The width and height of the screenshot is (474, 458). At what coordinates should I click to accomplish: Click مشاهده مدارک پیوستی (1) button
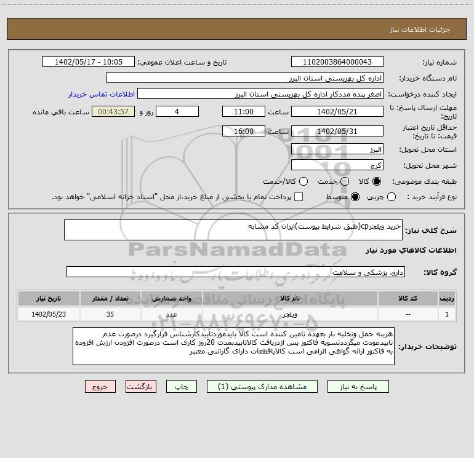click(262, 387)
